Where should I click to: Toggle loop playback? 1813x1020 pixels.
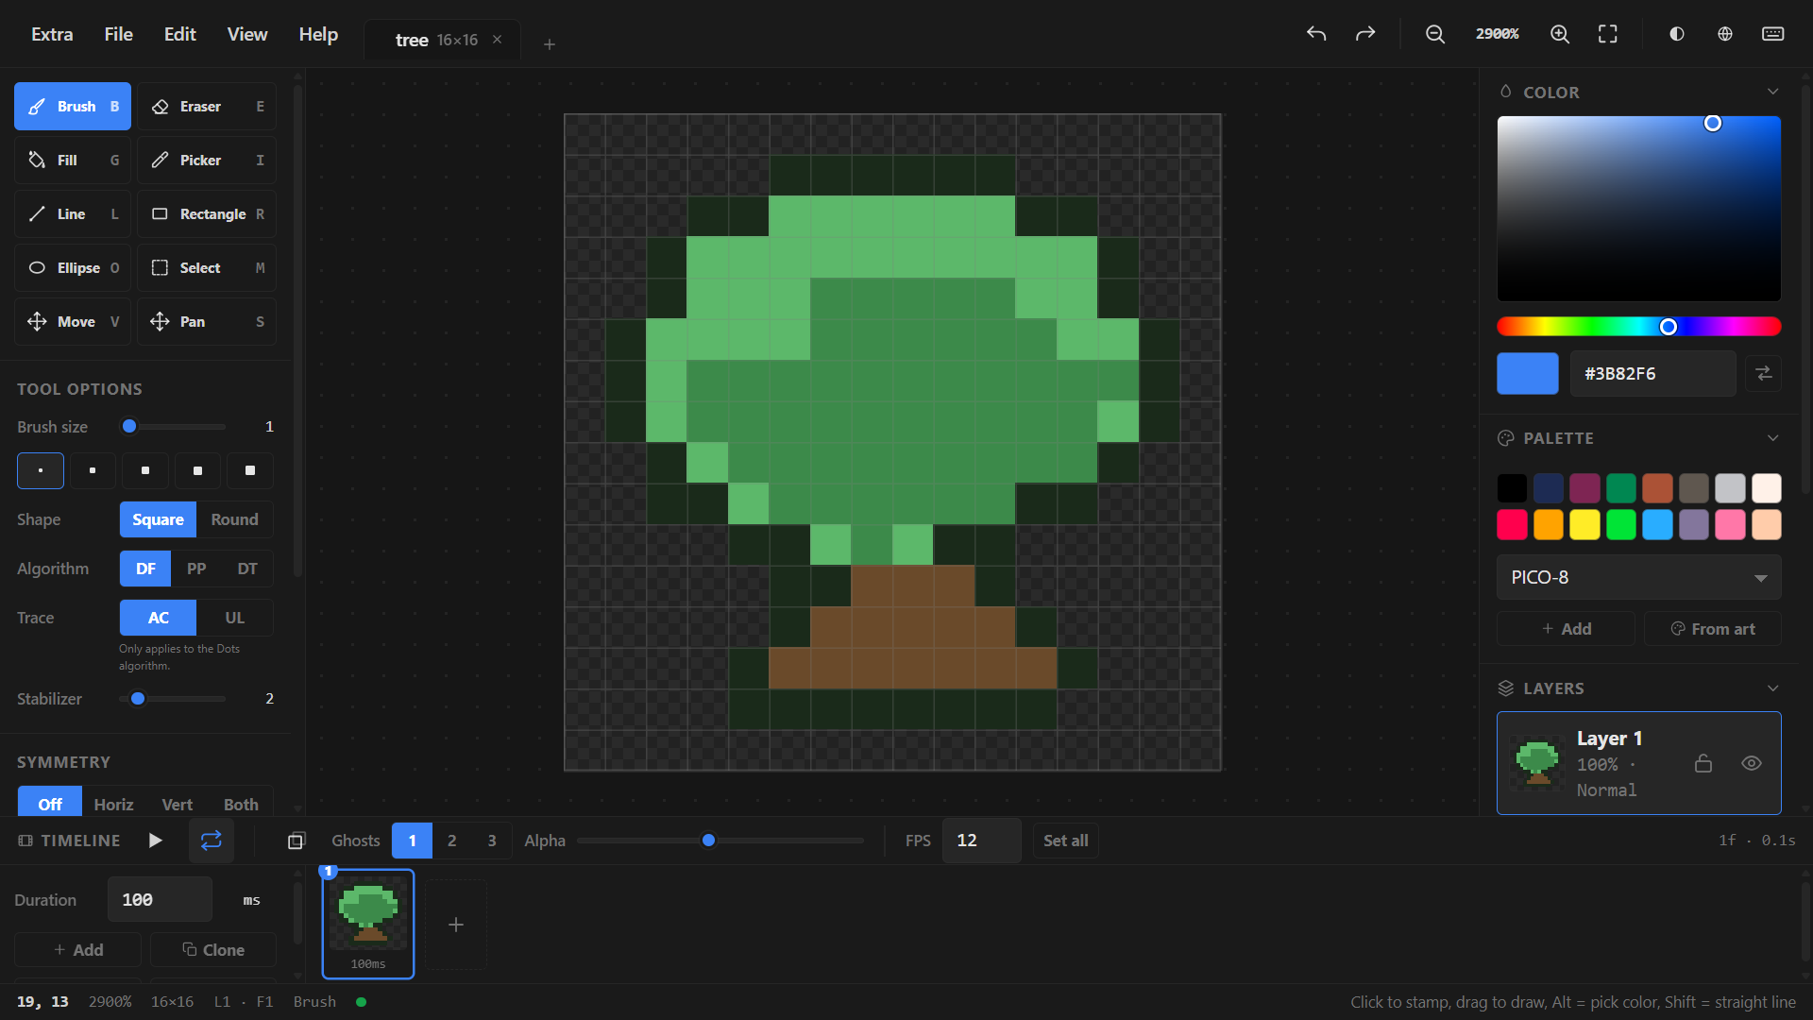(212, 841)
